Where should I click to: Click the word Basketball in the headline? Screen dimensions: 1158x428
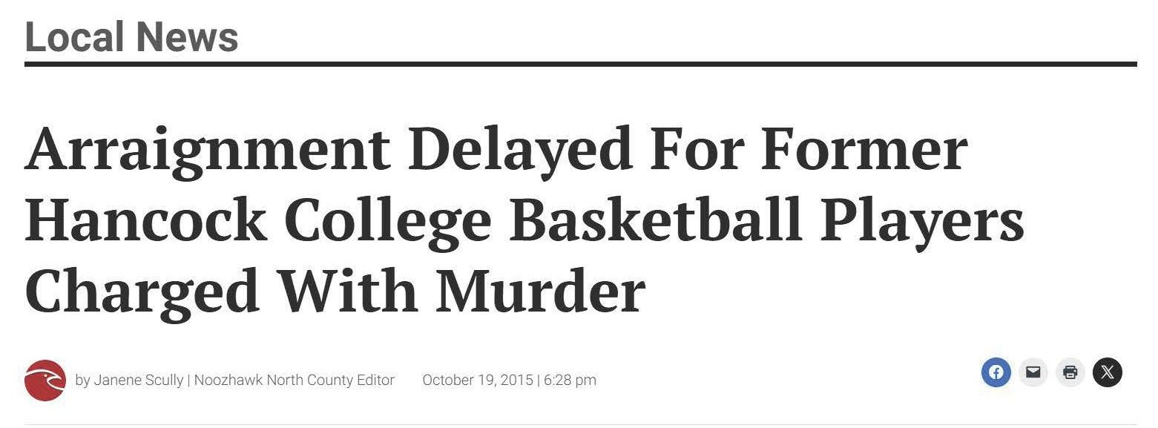point(656,220)
